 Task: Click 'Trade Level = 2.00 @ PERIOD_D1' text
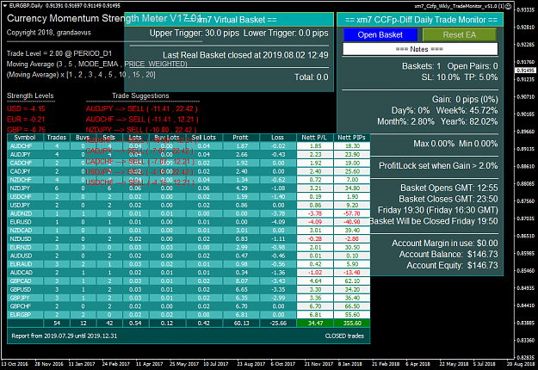click(x=59, y=53)
